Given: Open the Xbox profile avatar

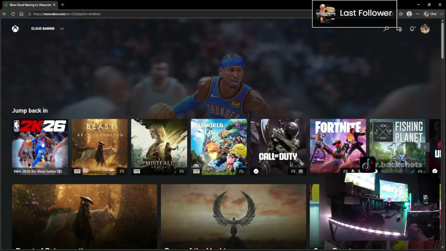Looking at the screenshot, I should pos(425,29).
